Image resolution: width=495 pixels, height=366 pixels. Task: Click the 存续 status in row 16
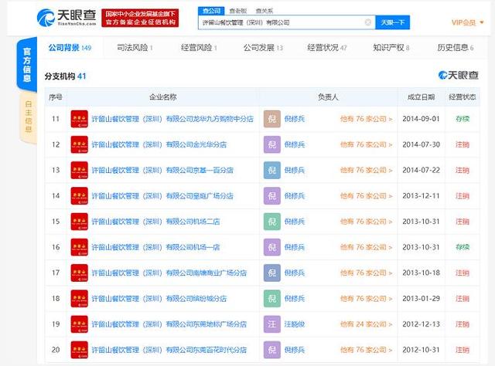point(463,247)
